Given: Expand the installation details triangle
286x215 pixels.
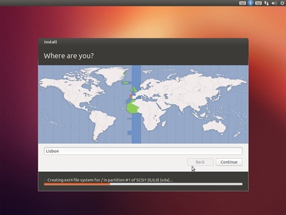Looking at the screenshot, I should 45,180.
